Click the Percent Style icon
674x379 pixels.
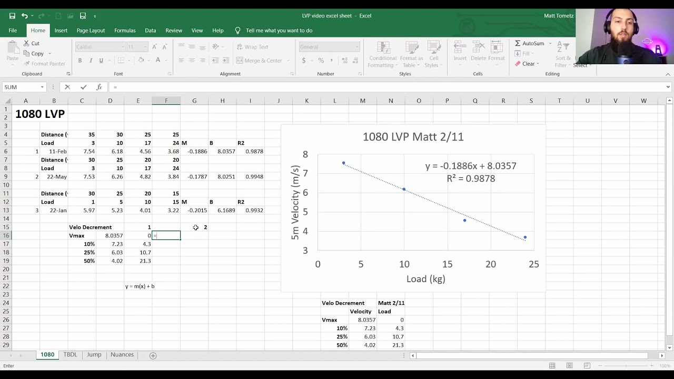click(x=321, y=61)
